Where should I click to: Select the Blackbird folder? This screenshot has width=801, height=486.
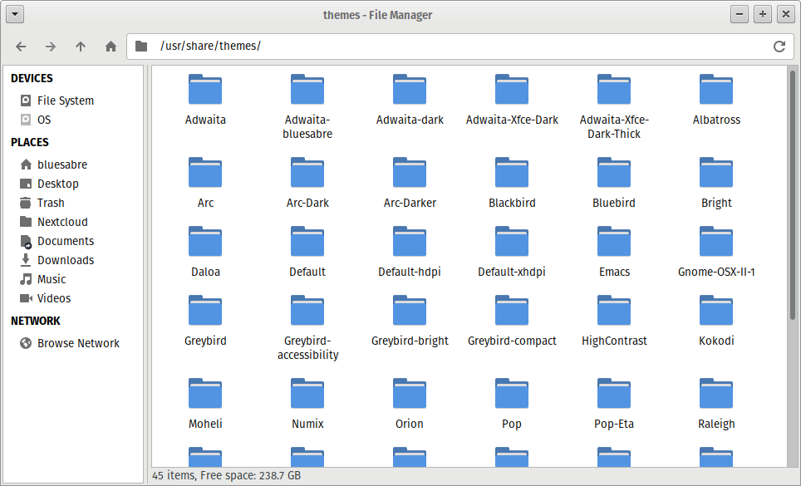pyautogui.click(x=512, y=184)
